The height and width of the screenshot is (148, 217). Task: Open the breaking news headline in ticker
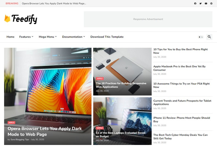[54, 4]
